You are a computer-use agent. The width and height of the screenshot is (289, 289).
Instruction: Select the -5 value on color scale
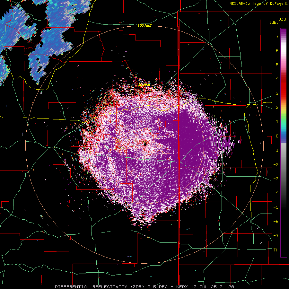tap(276, 207)
